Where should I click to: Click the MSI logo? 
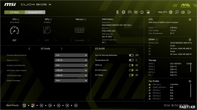point(10,5)
